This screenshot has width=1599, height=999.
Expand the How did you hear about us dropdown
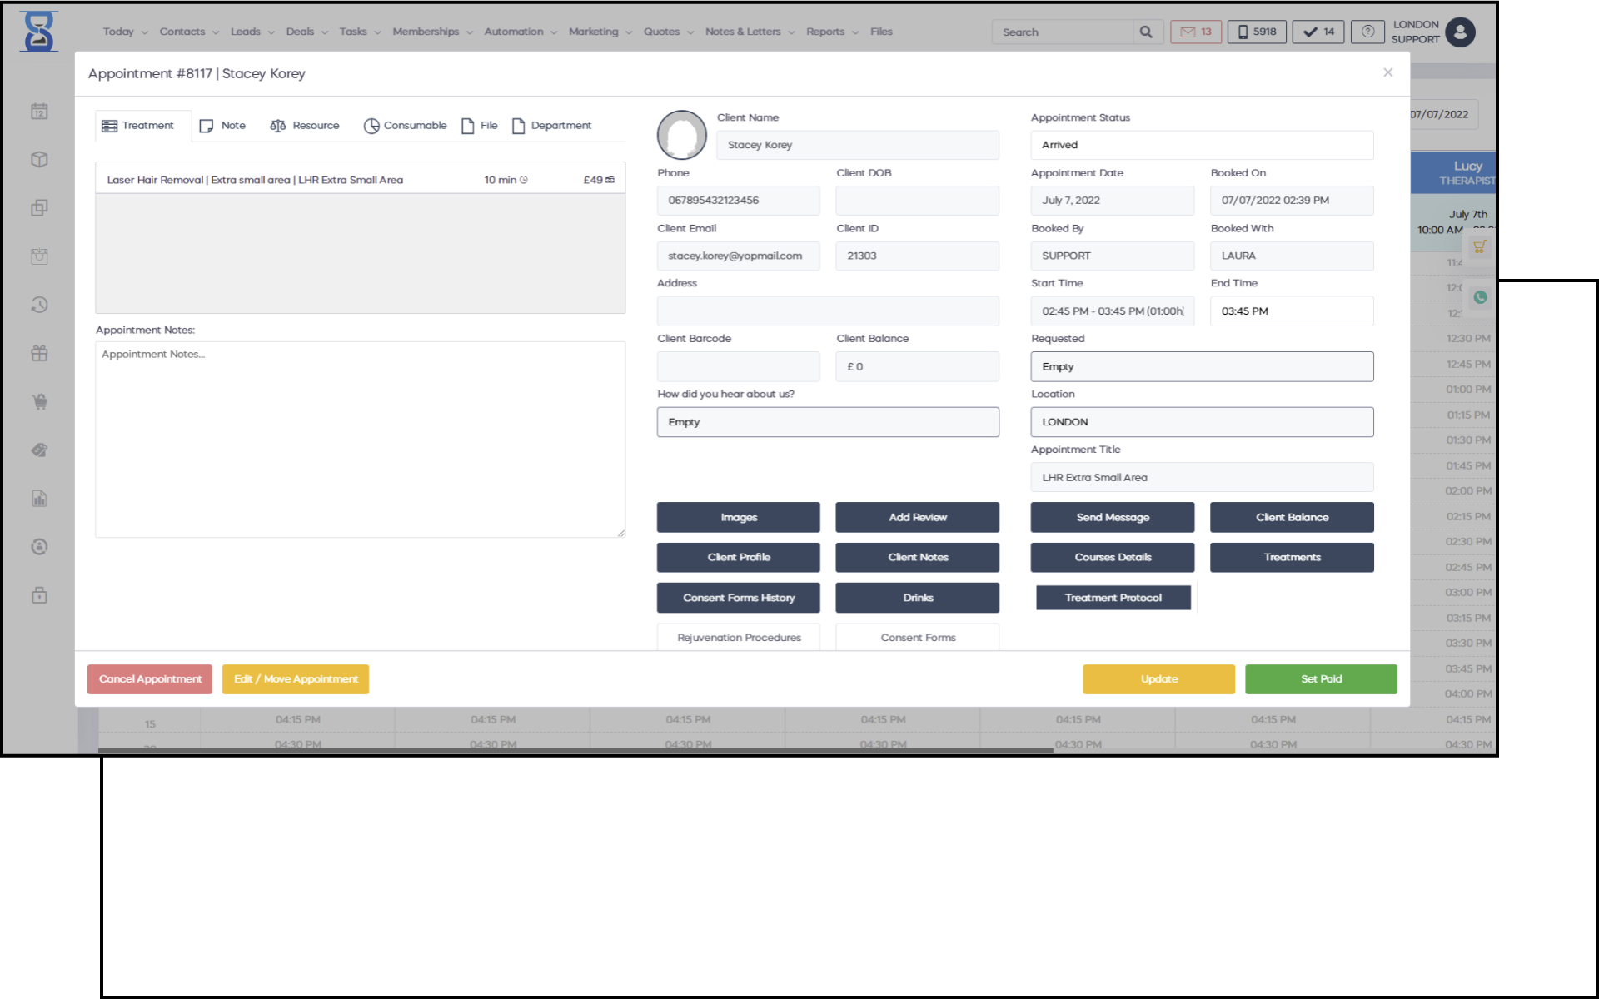tap(827, 422)
